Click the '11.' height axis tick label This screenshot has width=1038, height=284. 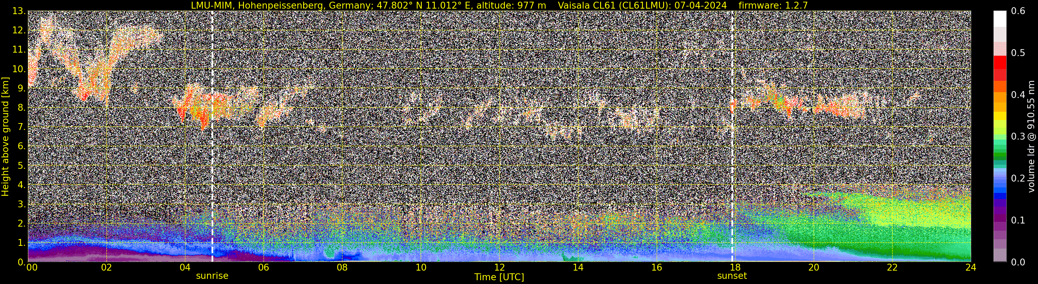(19, 50)
